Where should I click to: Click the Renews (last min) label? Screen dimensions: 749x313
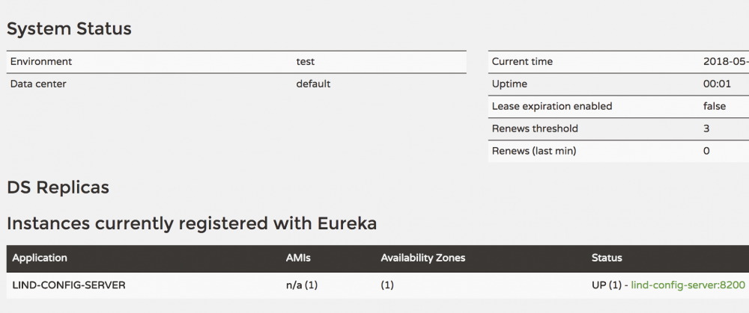tap(534, 152)
